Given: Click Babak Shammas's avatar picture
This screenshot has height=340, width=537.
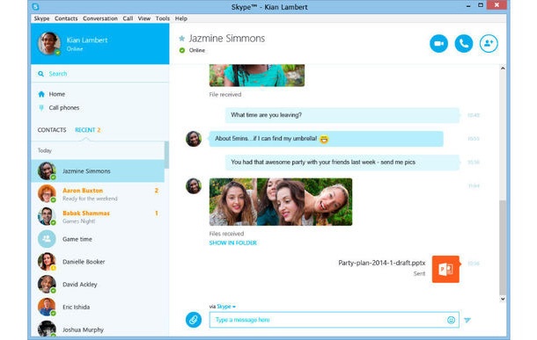Looking at the screenshot, I should [x=47, y=216].
